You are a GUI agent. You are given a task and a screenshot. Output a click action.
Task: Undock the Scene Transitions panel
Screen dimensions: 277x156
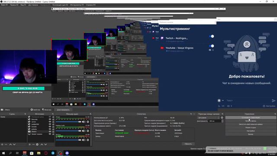(222, 114)
